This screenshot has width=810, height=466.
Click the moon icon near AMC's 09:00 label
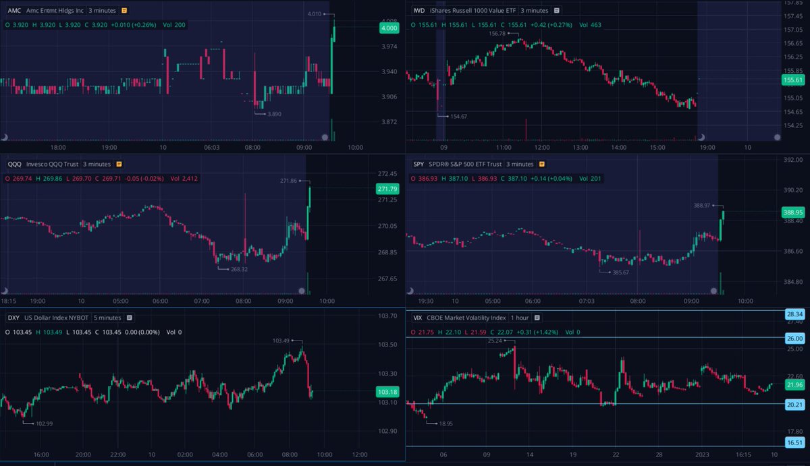tap(325, 137)
